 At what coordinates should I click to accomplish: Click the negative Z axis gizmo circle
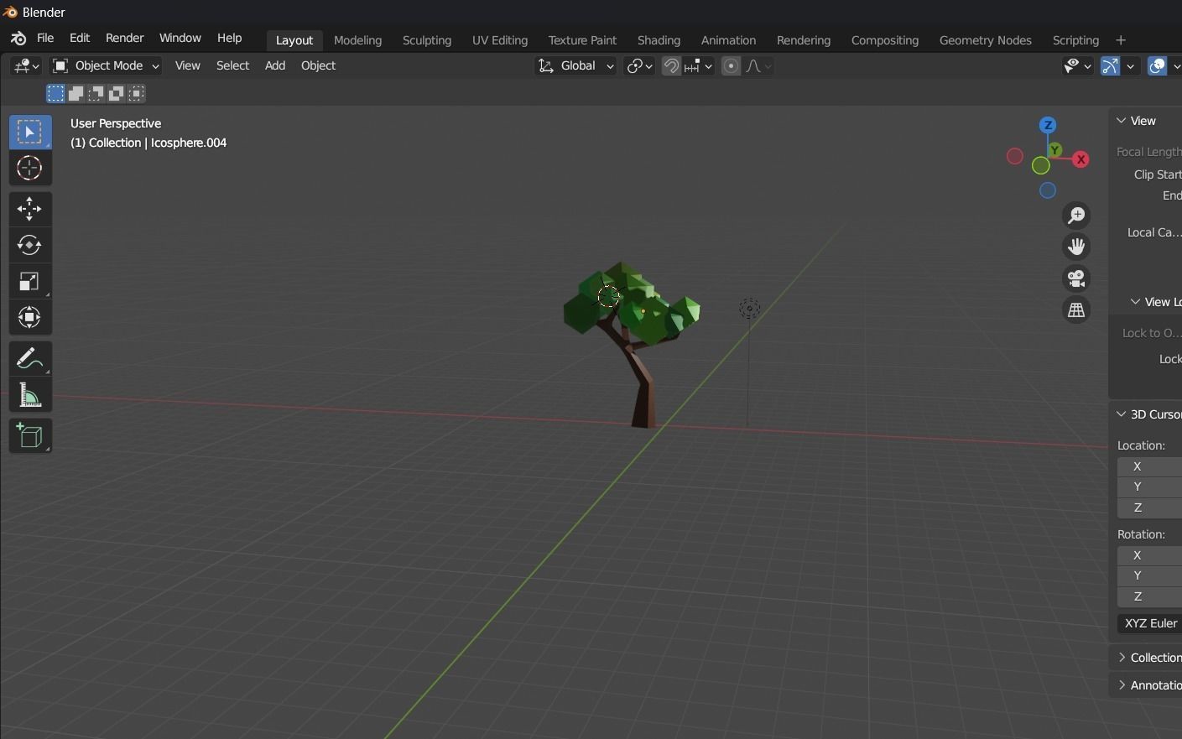coord(1048,191)
